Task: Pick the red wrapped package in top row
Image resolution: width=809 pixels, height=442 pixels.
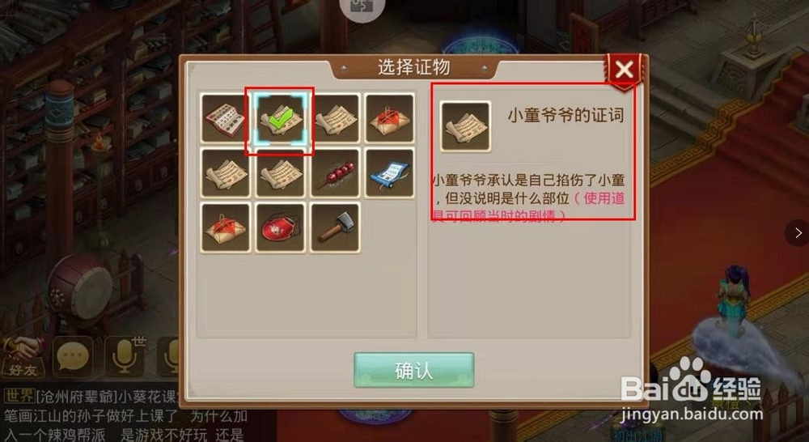Action: point(390,118)
